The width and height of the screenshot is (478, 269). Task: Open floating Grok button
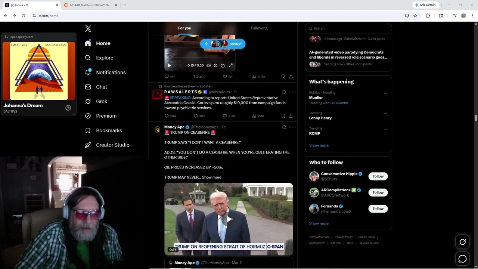[x=462, y=242]
